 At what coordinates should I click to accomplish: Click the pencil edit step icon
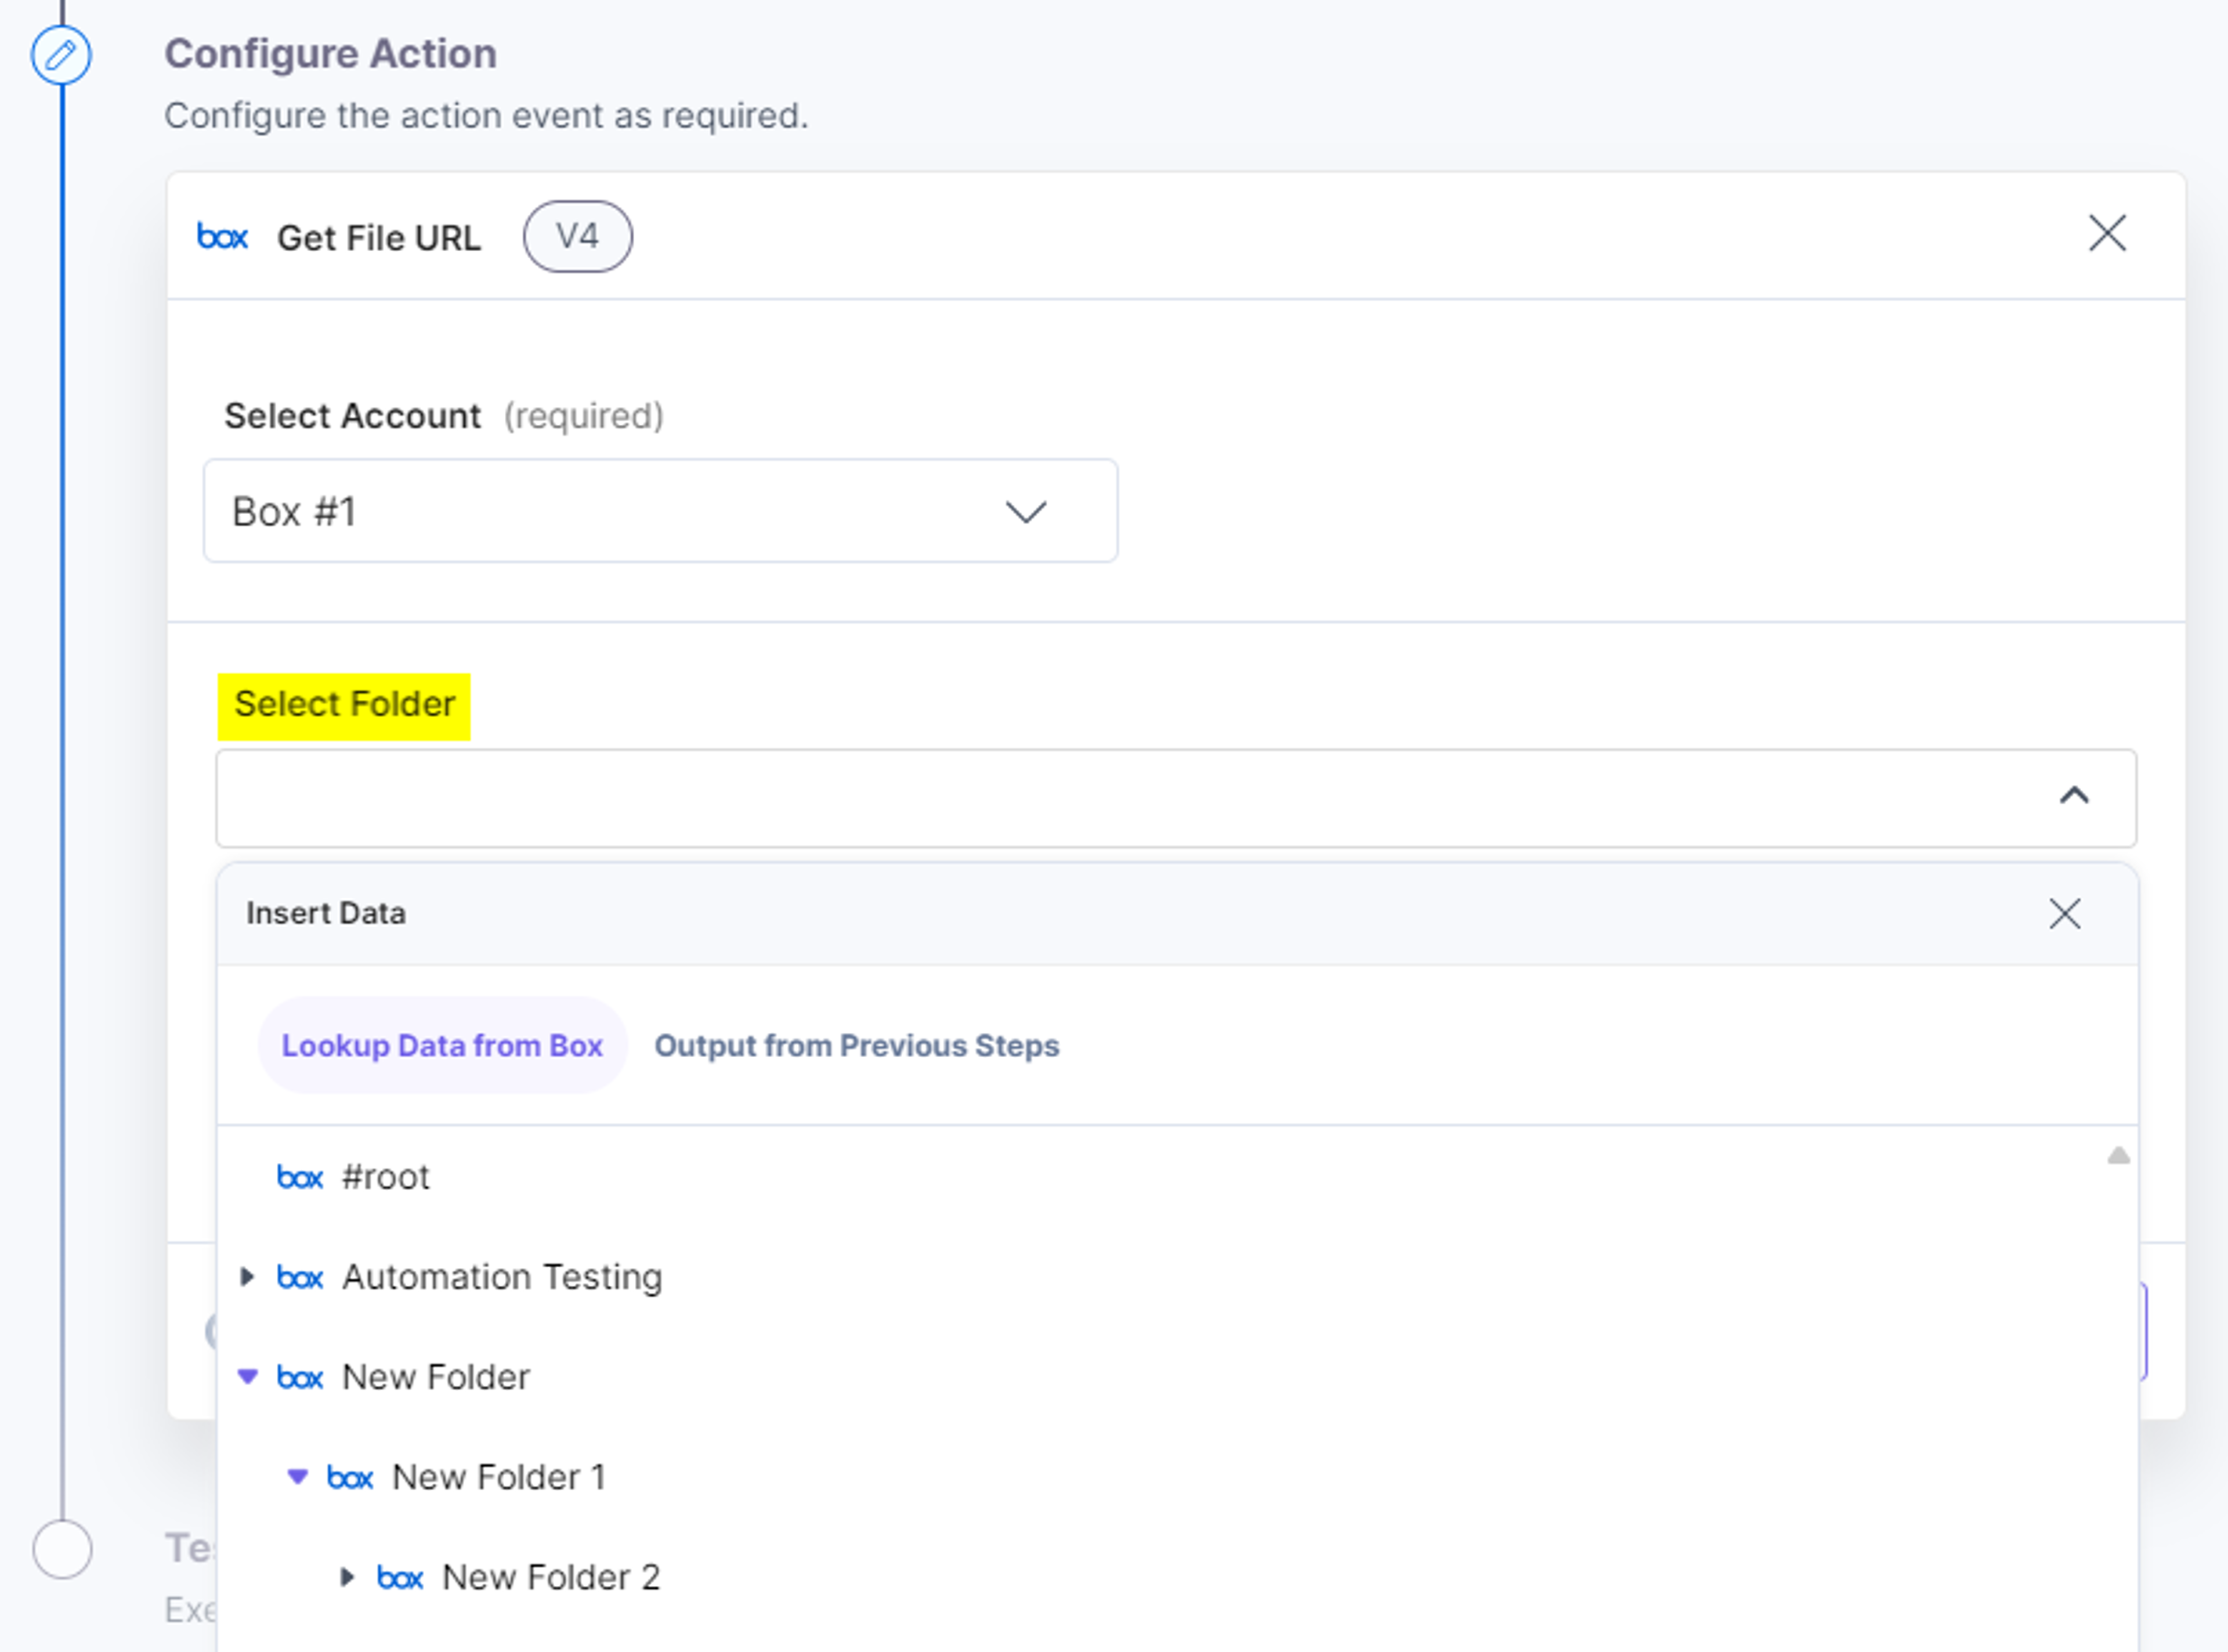pyautogui.click(x=61, y=54)
